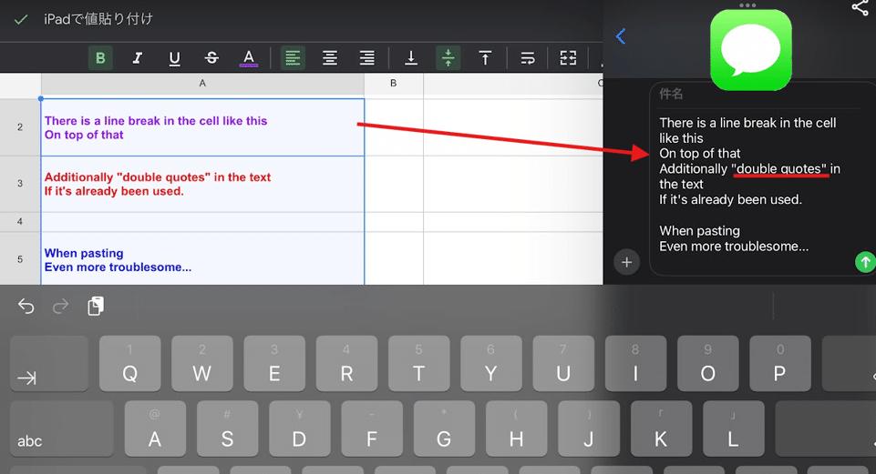Open the share icon at top right
876x474 pixels.
(861, 8)
